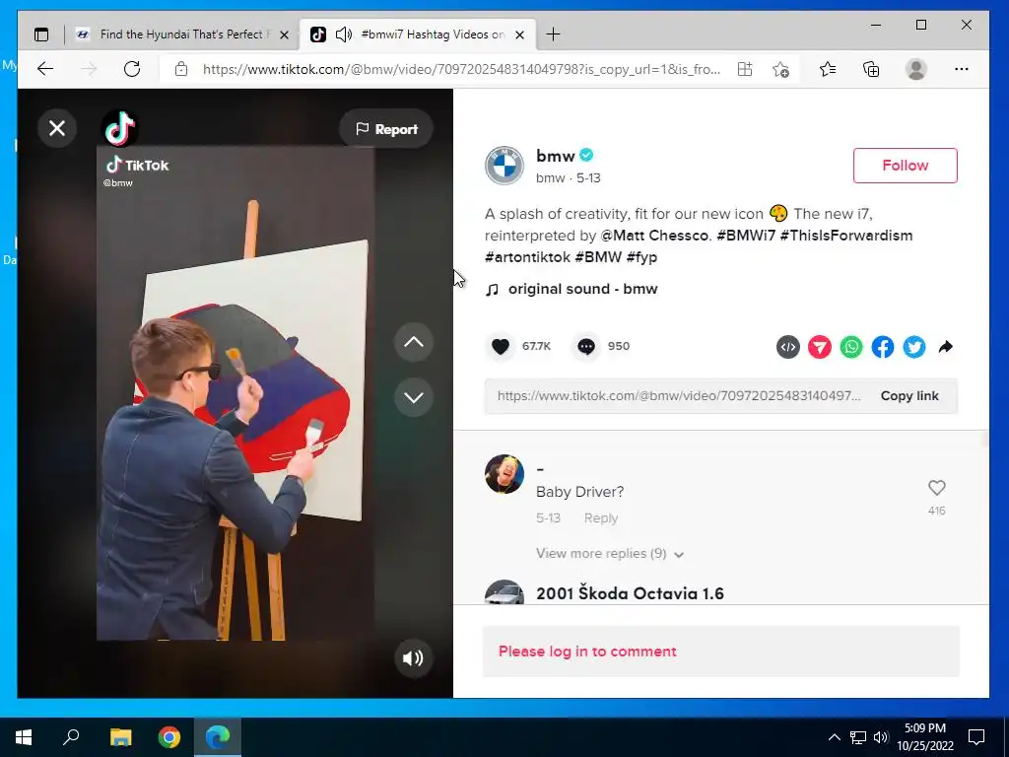Close the TikTok video viewer with the X
The image size is (1009, 757).
click(57, 129)
